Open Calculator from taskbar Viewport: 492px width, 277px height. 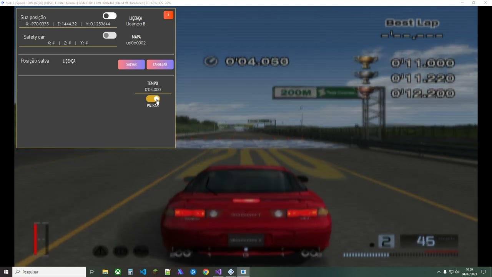(130, 272)
